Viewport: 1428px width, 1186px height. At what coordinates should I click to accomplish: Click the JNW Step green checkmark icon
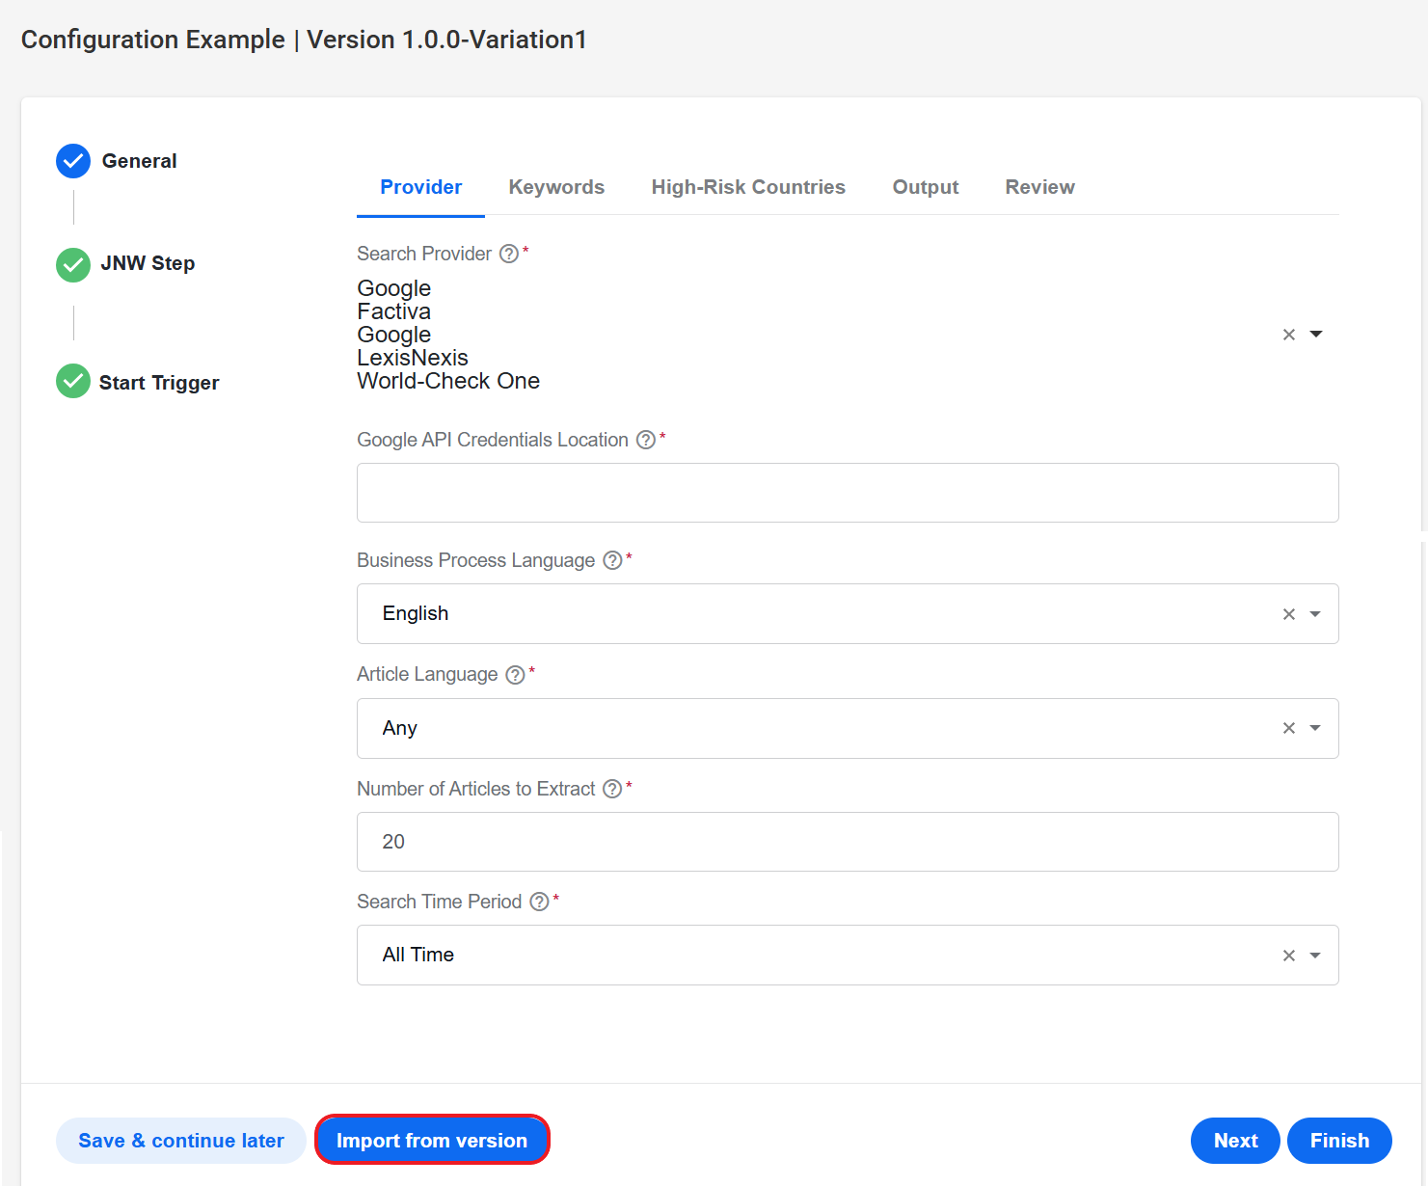pos(73,264)
